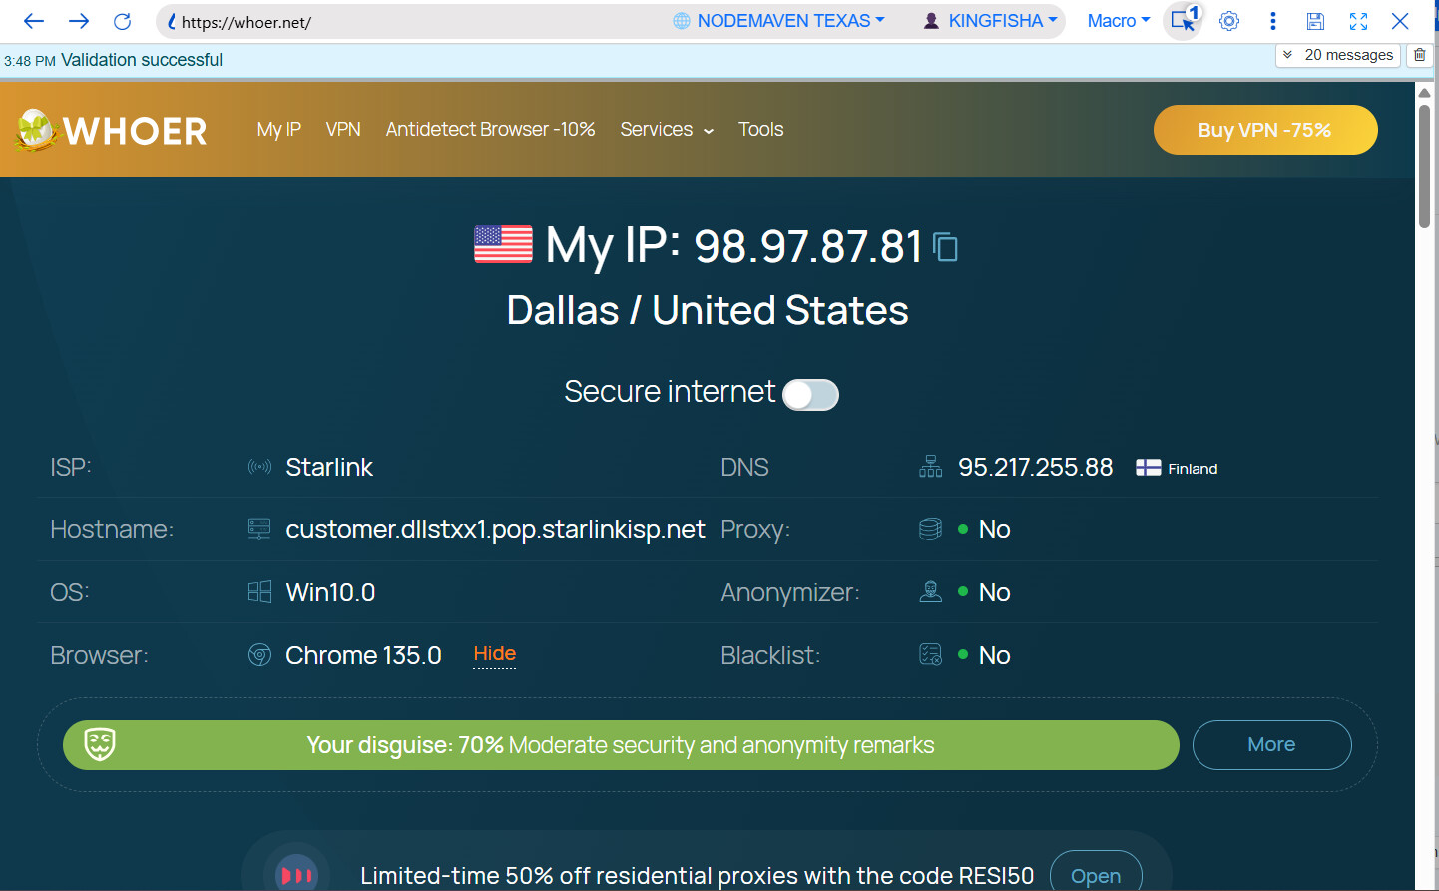Open the KINGFISHA profile dropdown
Image resolution: width=1439 pixels, height=891 pixels.
[990, 21]
